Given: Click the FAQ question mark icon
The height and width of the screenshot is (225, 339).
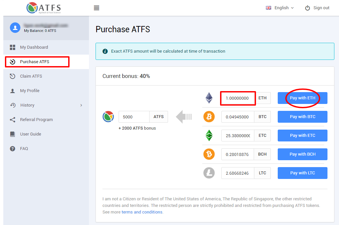Looking at the screenshot, I should coord(13,149).
